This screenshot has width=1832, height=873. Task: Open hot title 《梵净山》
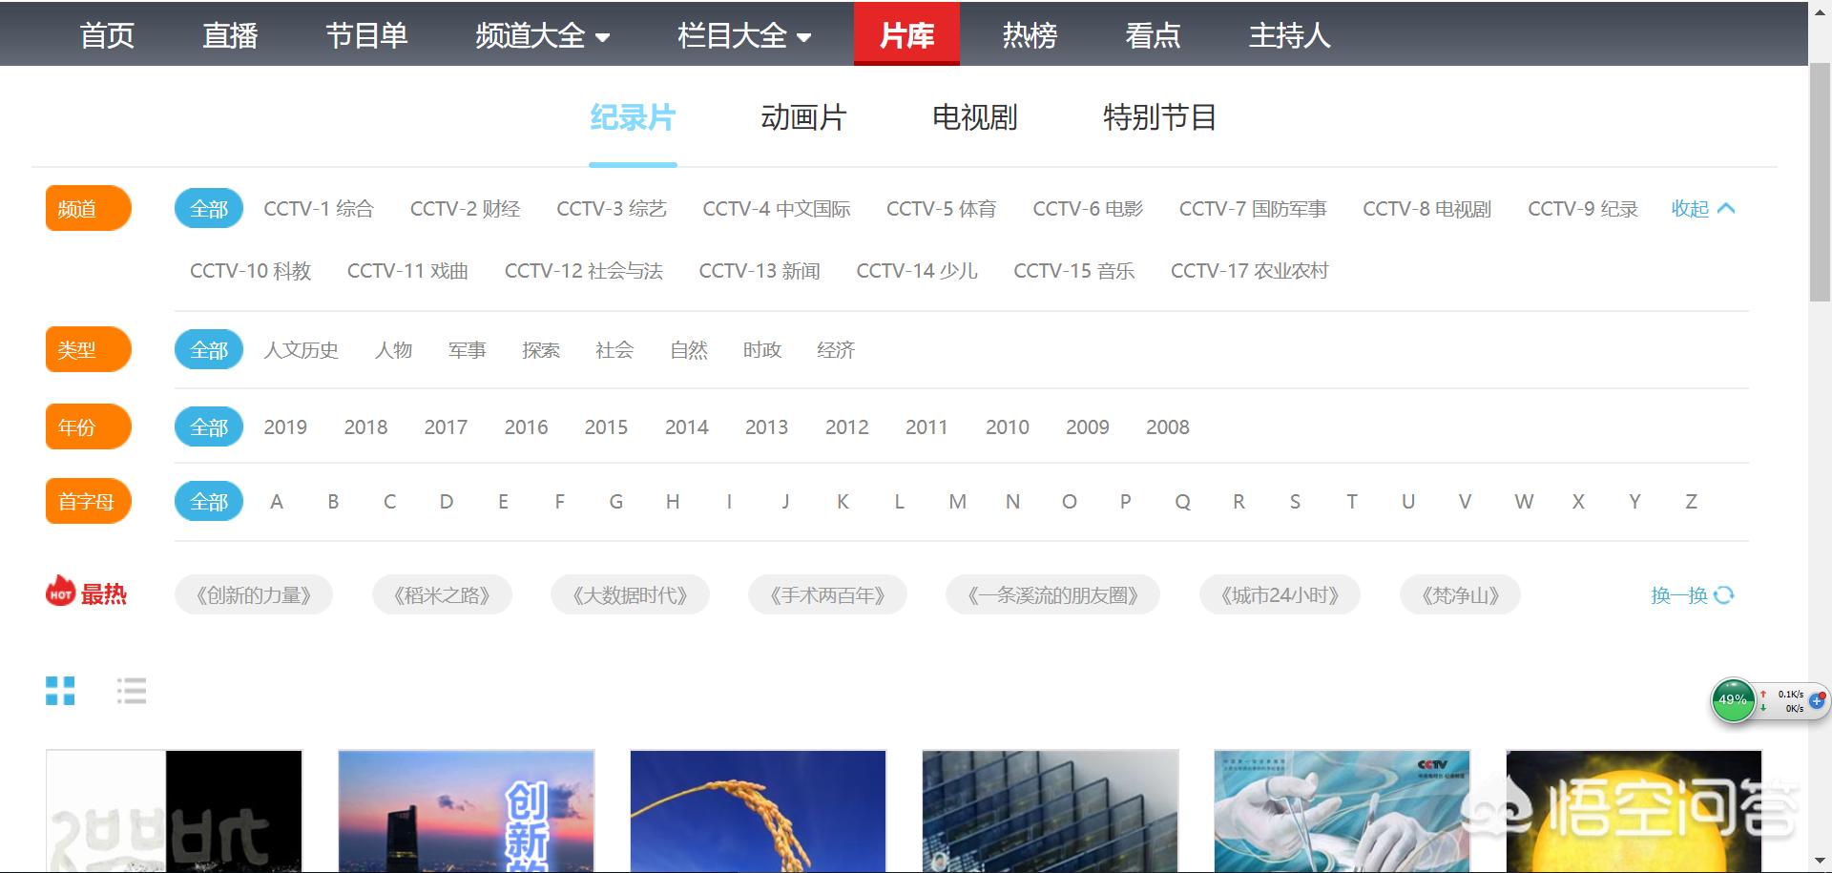1460,595
